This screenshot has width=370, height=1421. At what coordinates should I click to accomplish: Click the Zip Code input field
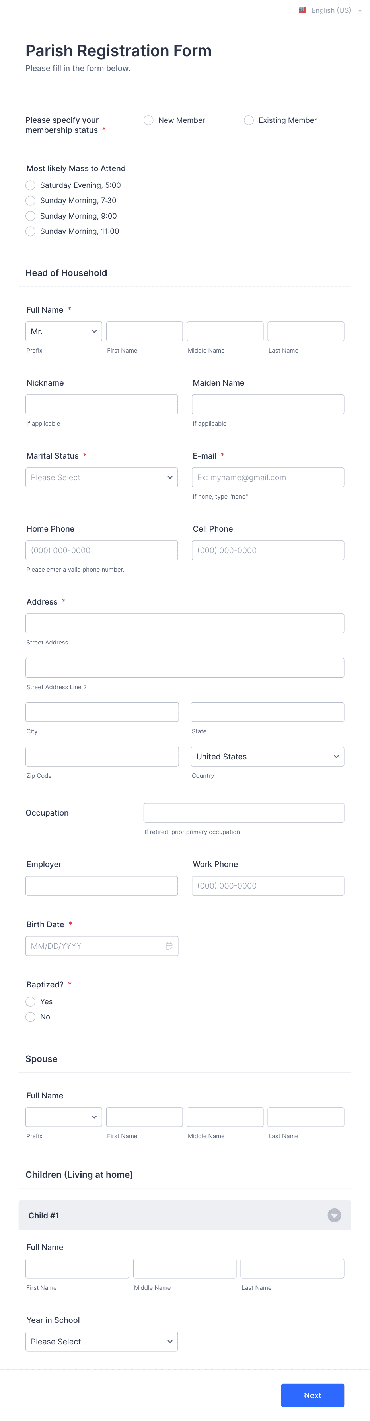coord(102,756)
